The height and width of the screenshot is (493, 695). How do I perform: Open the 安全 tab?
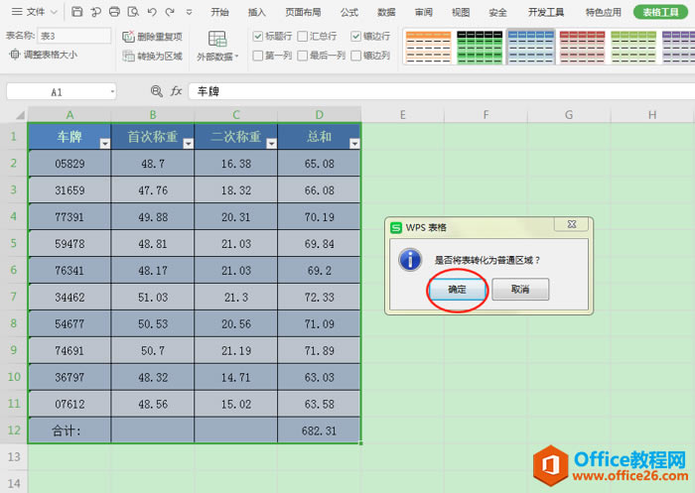click(x=497, y=13)
